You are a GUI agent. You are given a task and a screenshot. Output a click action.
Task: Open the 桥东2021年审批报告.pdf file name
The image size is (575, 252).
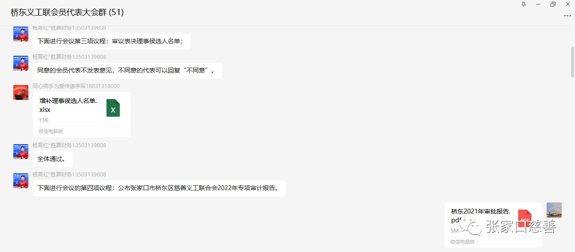(x=480, y=215)
